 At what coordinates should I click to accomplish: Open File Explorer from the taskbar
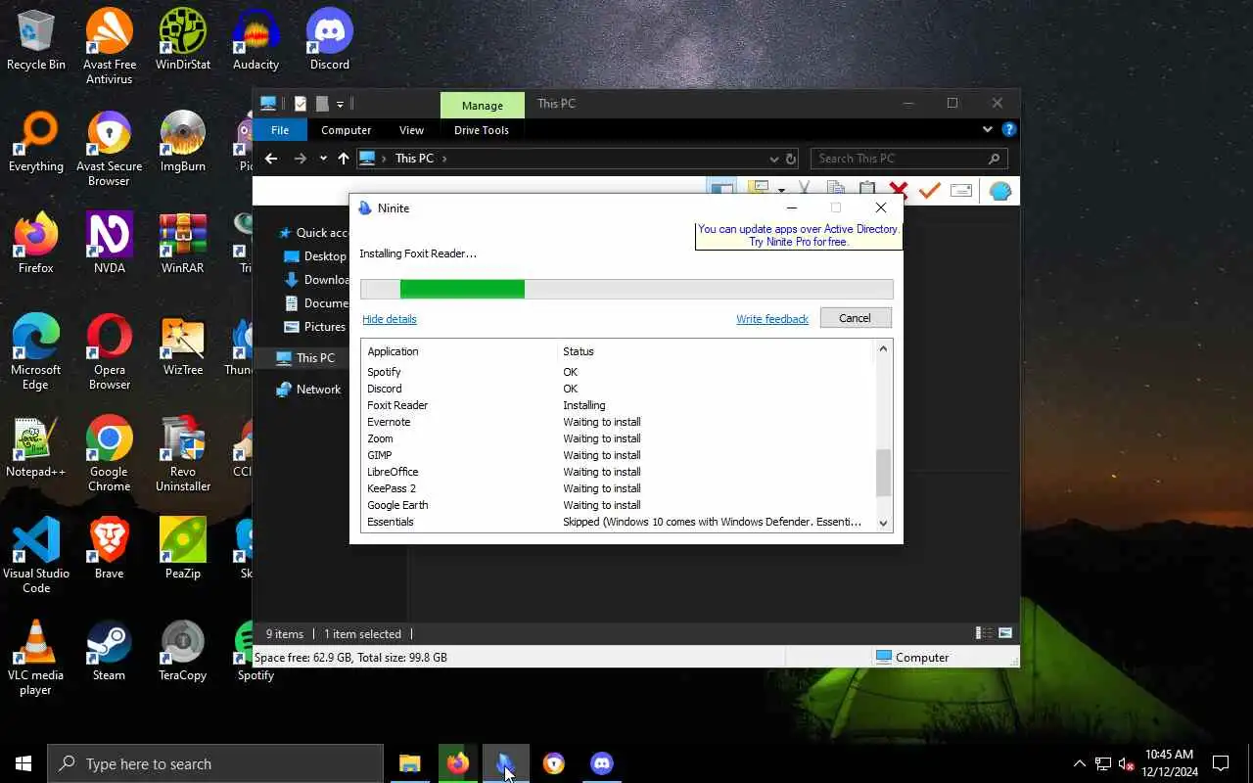pyautogui.click(x=409, y=763)
